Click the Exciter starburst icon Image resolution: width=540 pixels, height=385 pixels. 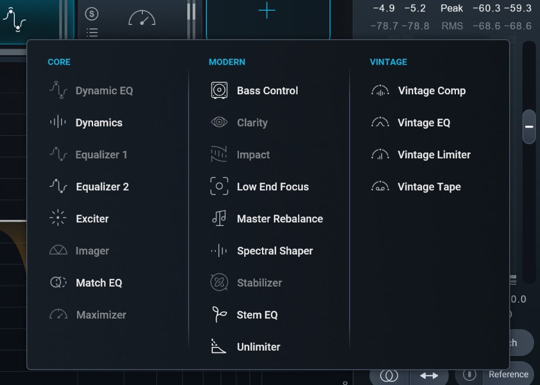[57, 218]
